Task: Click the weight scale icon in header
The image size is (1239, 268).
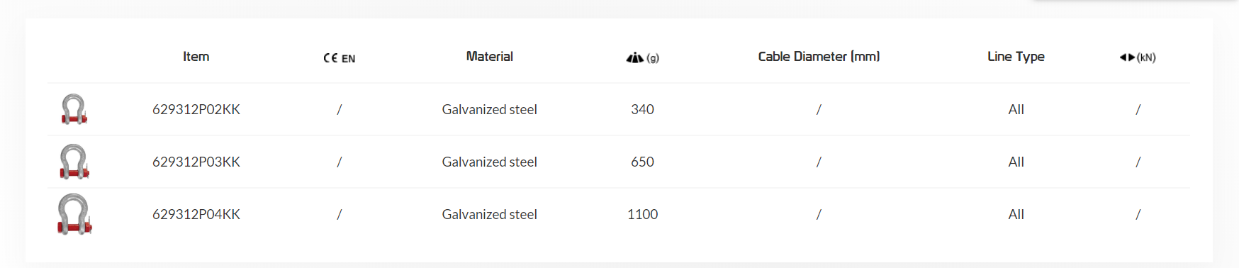Action: [x=635, y=57]
